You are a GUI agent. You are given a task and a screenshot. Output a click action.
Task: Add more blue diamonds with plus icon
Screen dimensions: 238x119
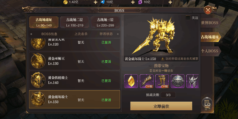[133, 2]
